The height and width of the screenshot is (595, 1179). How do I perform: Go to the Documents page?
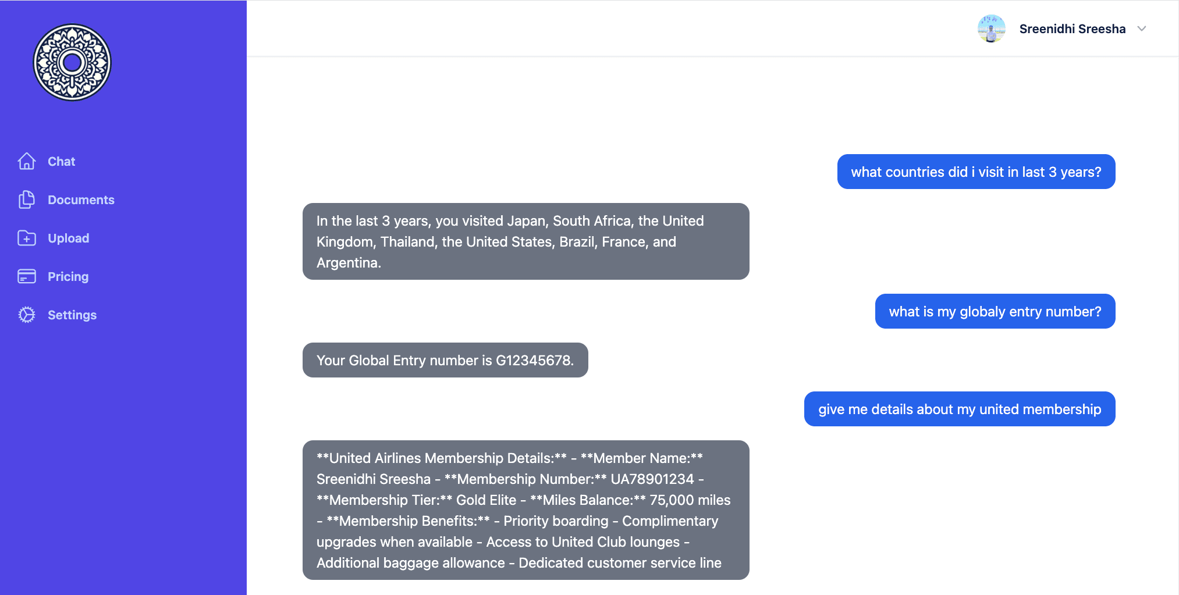tap(81, 199)
